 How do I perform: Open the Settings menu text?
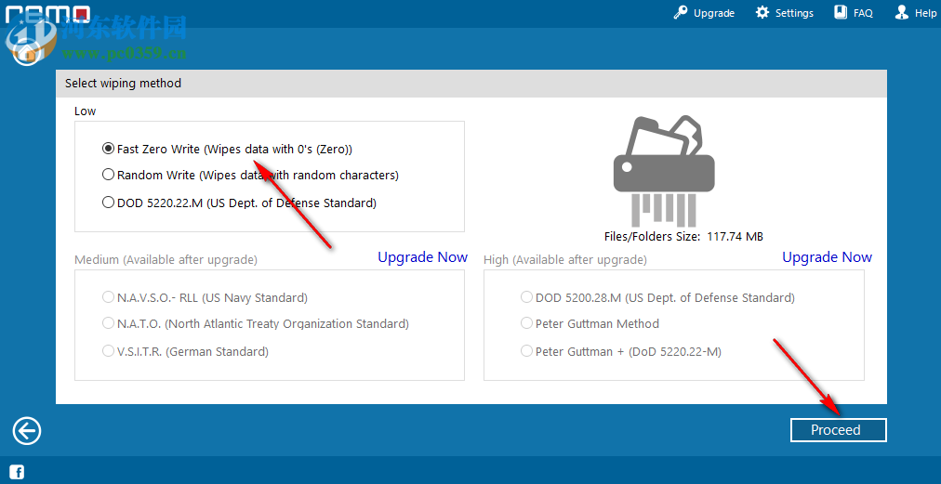pos(795,13)
